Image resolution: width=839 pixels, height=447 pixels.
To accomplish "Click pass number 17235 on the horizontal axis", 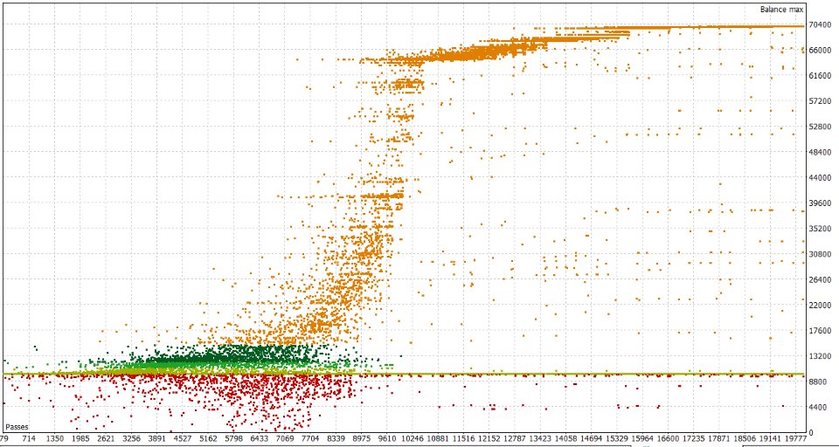I will pos(694,438).
